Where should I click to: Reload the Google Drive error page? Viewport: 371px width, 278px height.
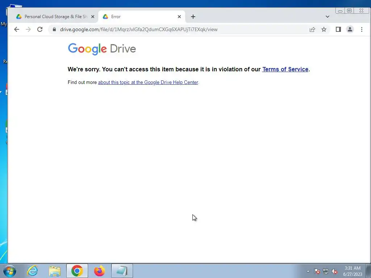pos(40,29)
